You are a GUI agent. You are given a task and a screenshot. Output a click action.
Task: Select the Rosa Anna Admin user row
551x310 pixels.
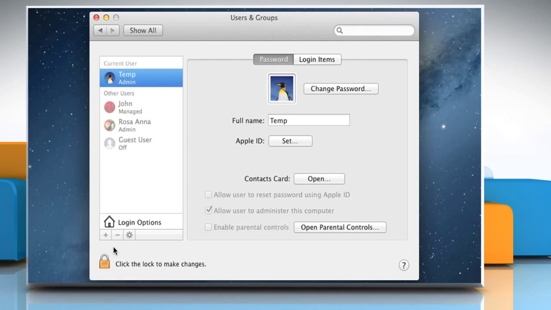click(141, 125)
